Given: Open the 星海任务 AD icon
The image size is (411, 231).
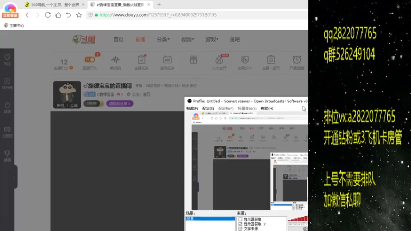Looking at the screenshot, I should click(167, 60).
